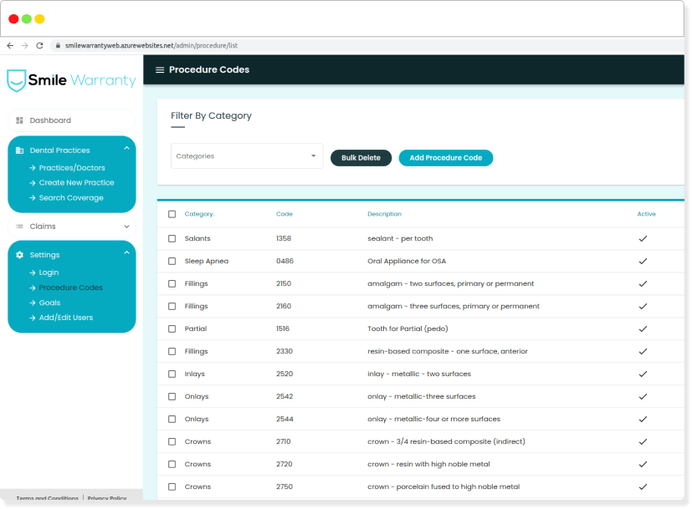Click the Add Procedure Code button

click(x=445, y=158)
